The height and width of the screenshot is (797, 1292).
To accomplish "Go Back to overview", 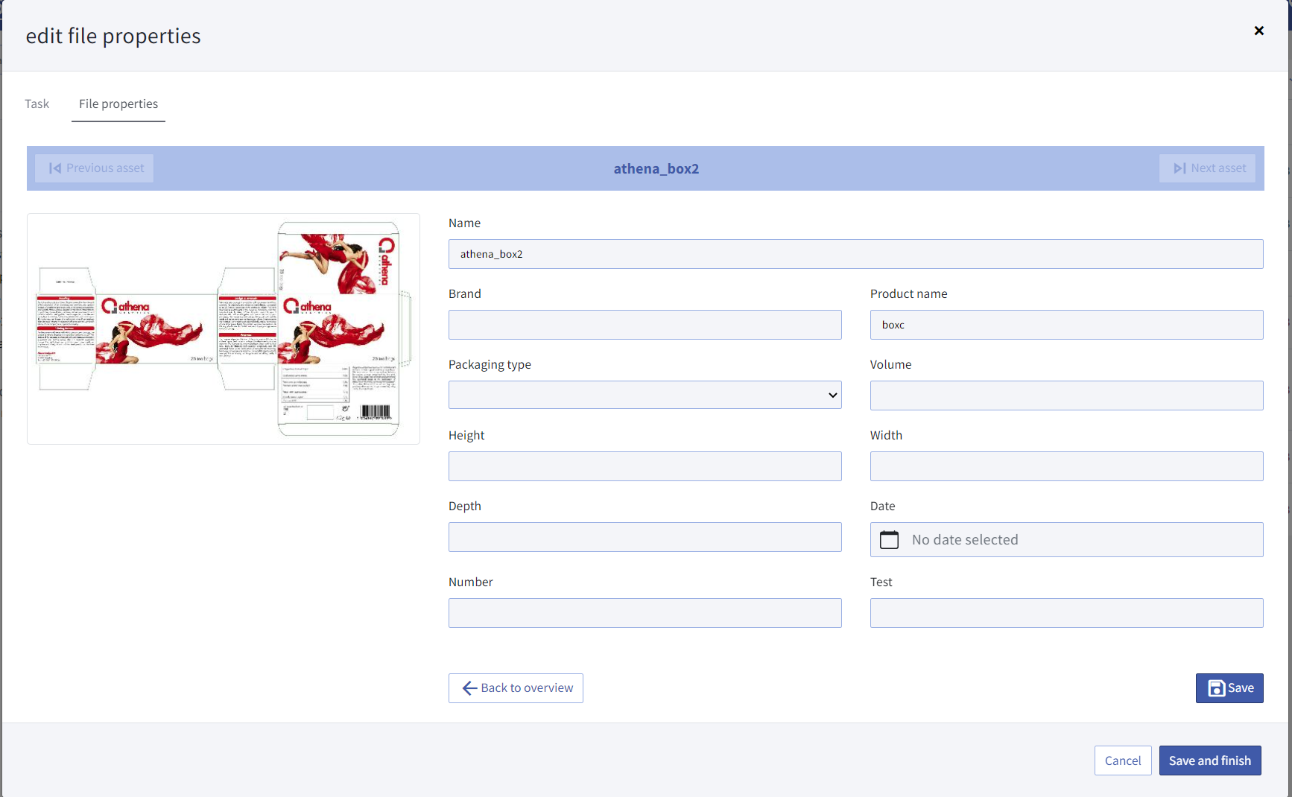I will point(516,688).
